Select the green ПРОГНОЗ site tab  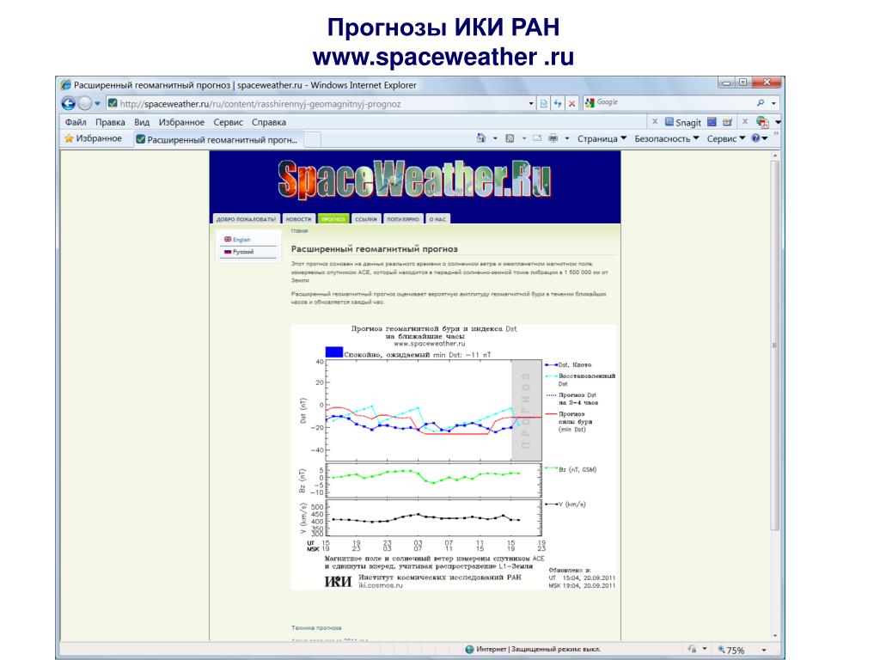[x=333, y=219]
